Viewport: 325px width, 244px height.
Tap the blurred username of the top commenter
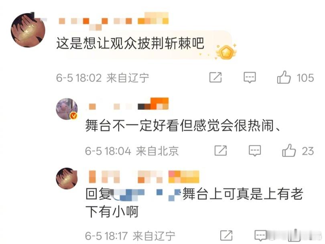click(x=114, y=21)
